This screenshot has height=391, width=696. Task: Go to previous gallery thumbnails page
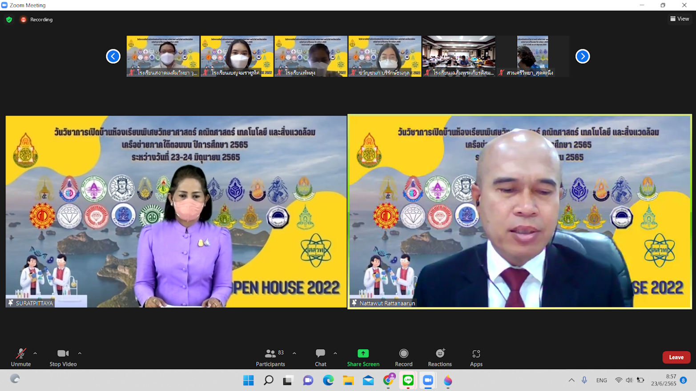pos(113,56)
